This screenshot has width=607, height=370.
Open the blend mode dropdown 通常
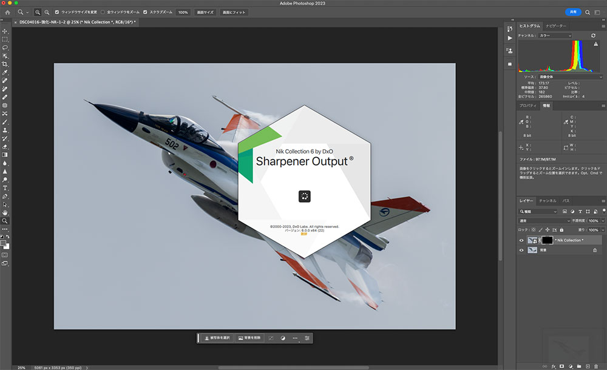[544, 221]
